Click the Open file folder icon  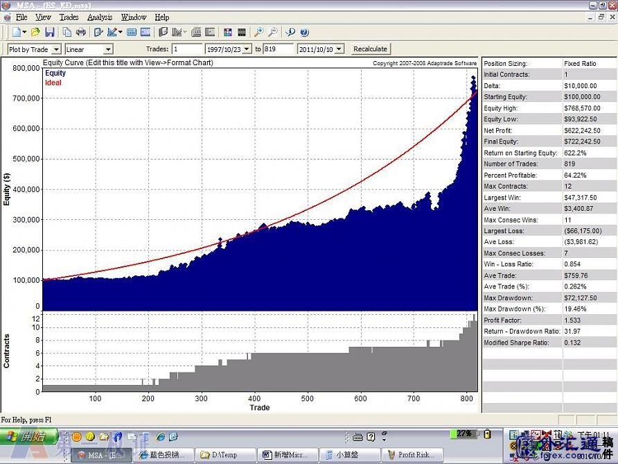(x=35, y=32)
